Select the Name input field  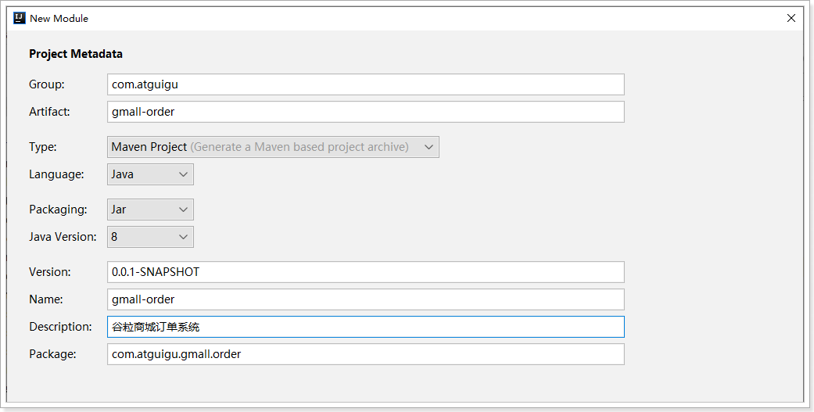tap(366, 299)
